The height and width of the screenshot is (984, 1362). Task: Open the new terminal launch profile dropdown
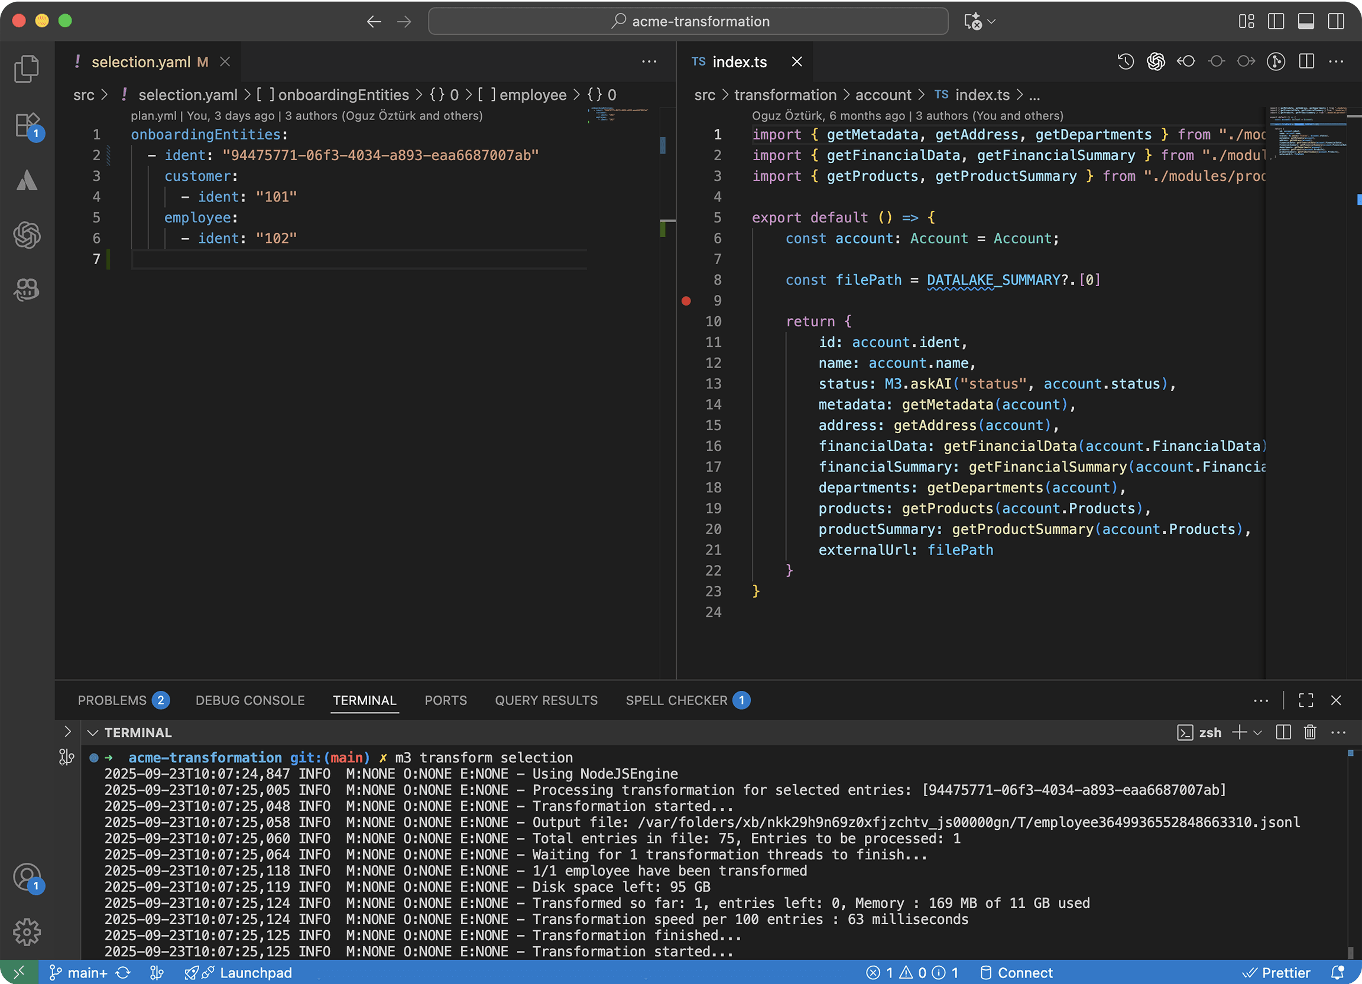(x=1258, y=732)
